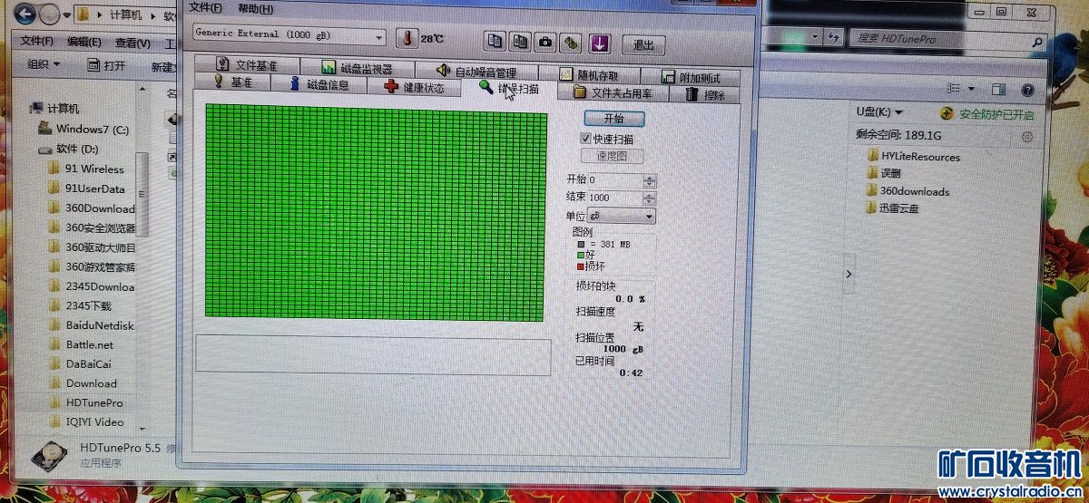Click the 速度图 speed map button

[612, 157]
